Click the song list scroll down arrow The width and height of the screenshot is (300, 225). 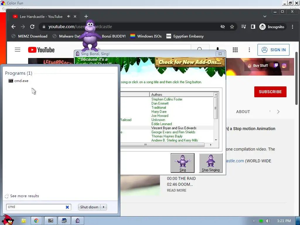pos(216,140)
